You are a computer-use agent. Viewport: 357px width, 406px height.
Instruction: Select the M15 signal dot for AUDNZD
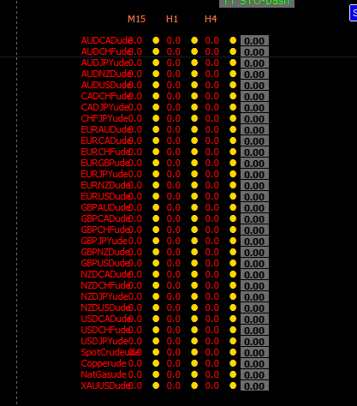(156, 74)
